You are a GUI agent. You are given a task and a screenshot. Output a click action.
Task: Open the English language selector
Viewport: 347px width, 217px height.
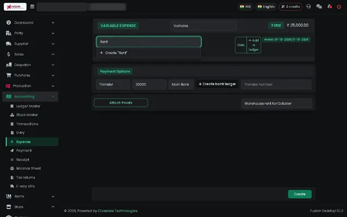[266, 7]
